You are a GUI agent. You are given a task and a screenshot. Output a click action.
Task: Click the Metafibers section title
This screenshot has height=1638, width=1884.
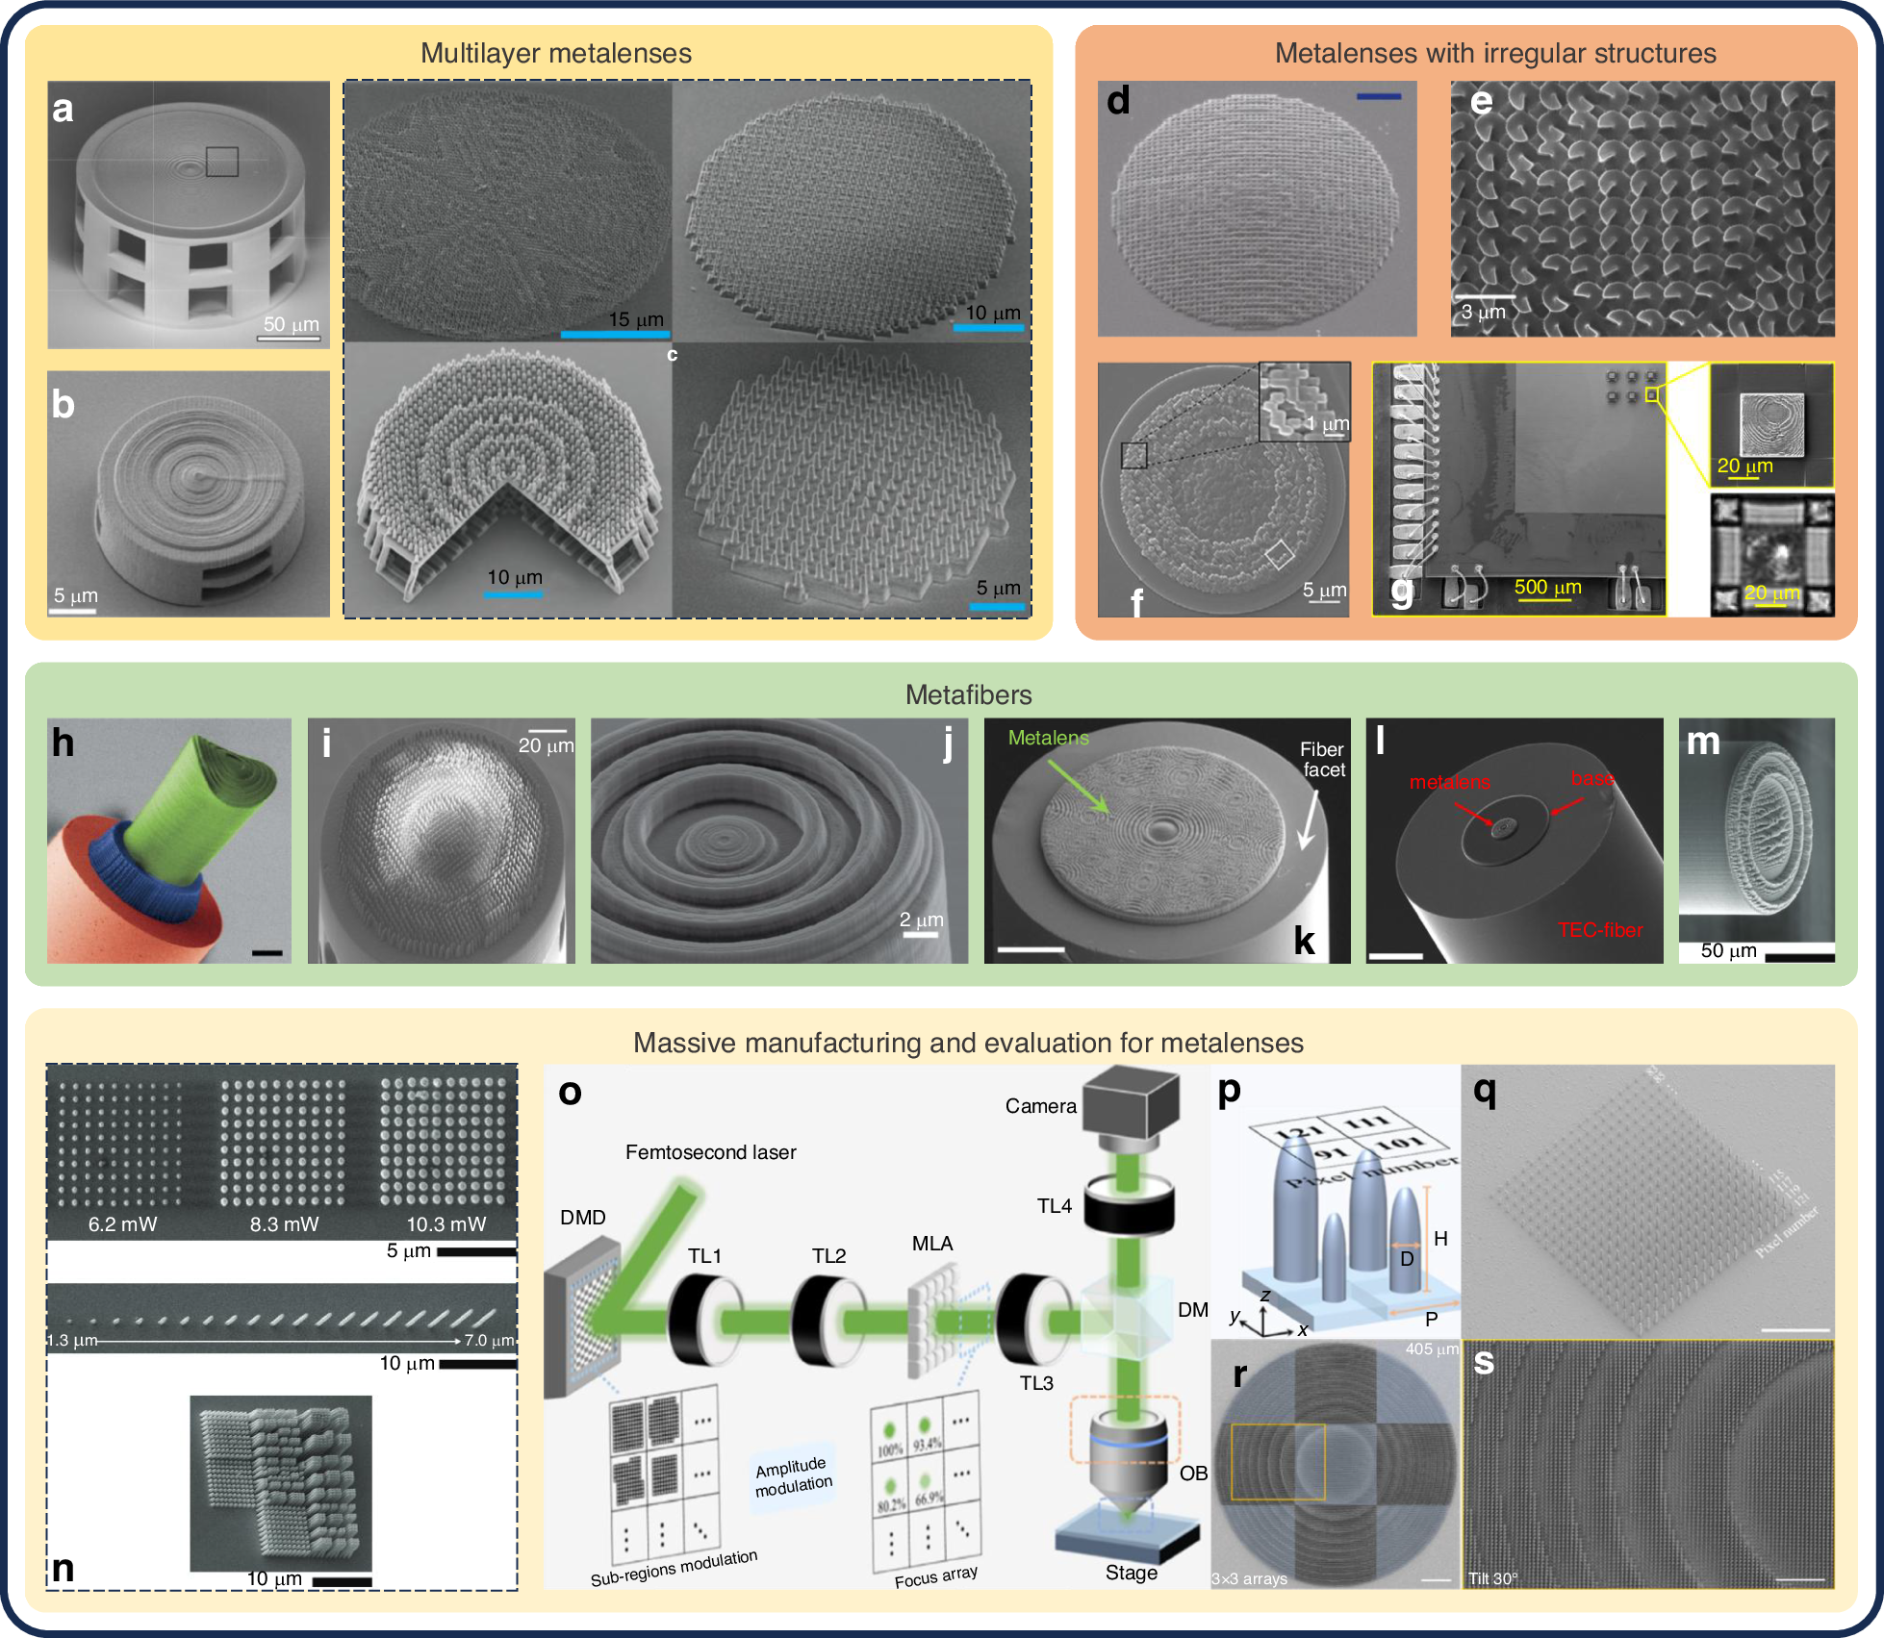tap(968, 694)
